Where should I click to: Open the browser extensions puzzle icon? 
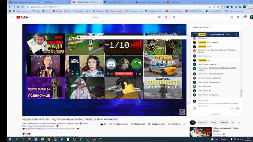pyautogui.click(x=232, y=7)
